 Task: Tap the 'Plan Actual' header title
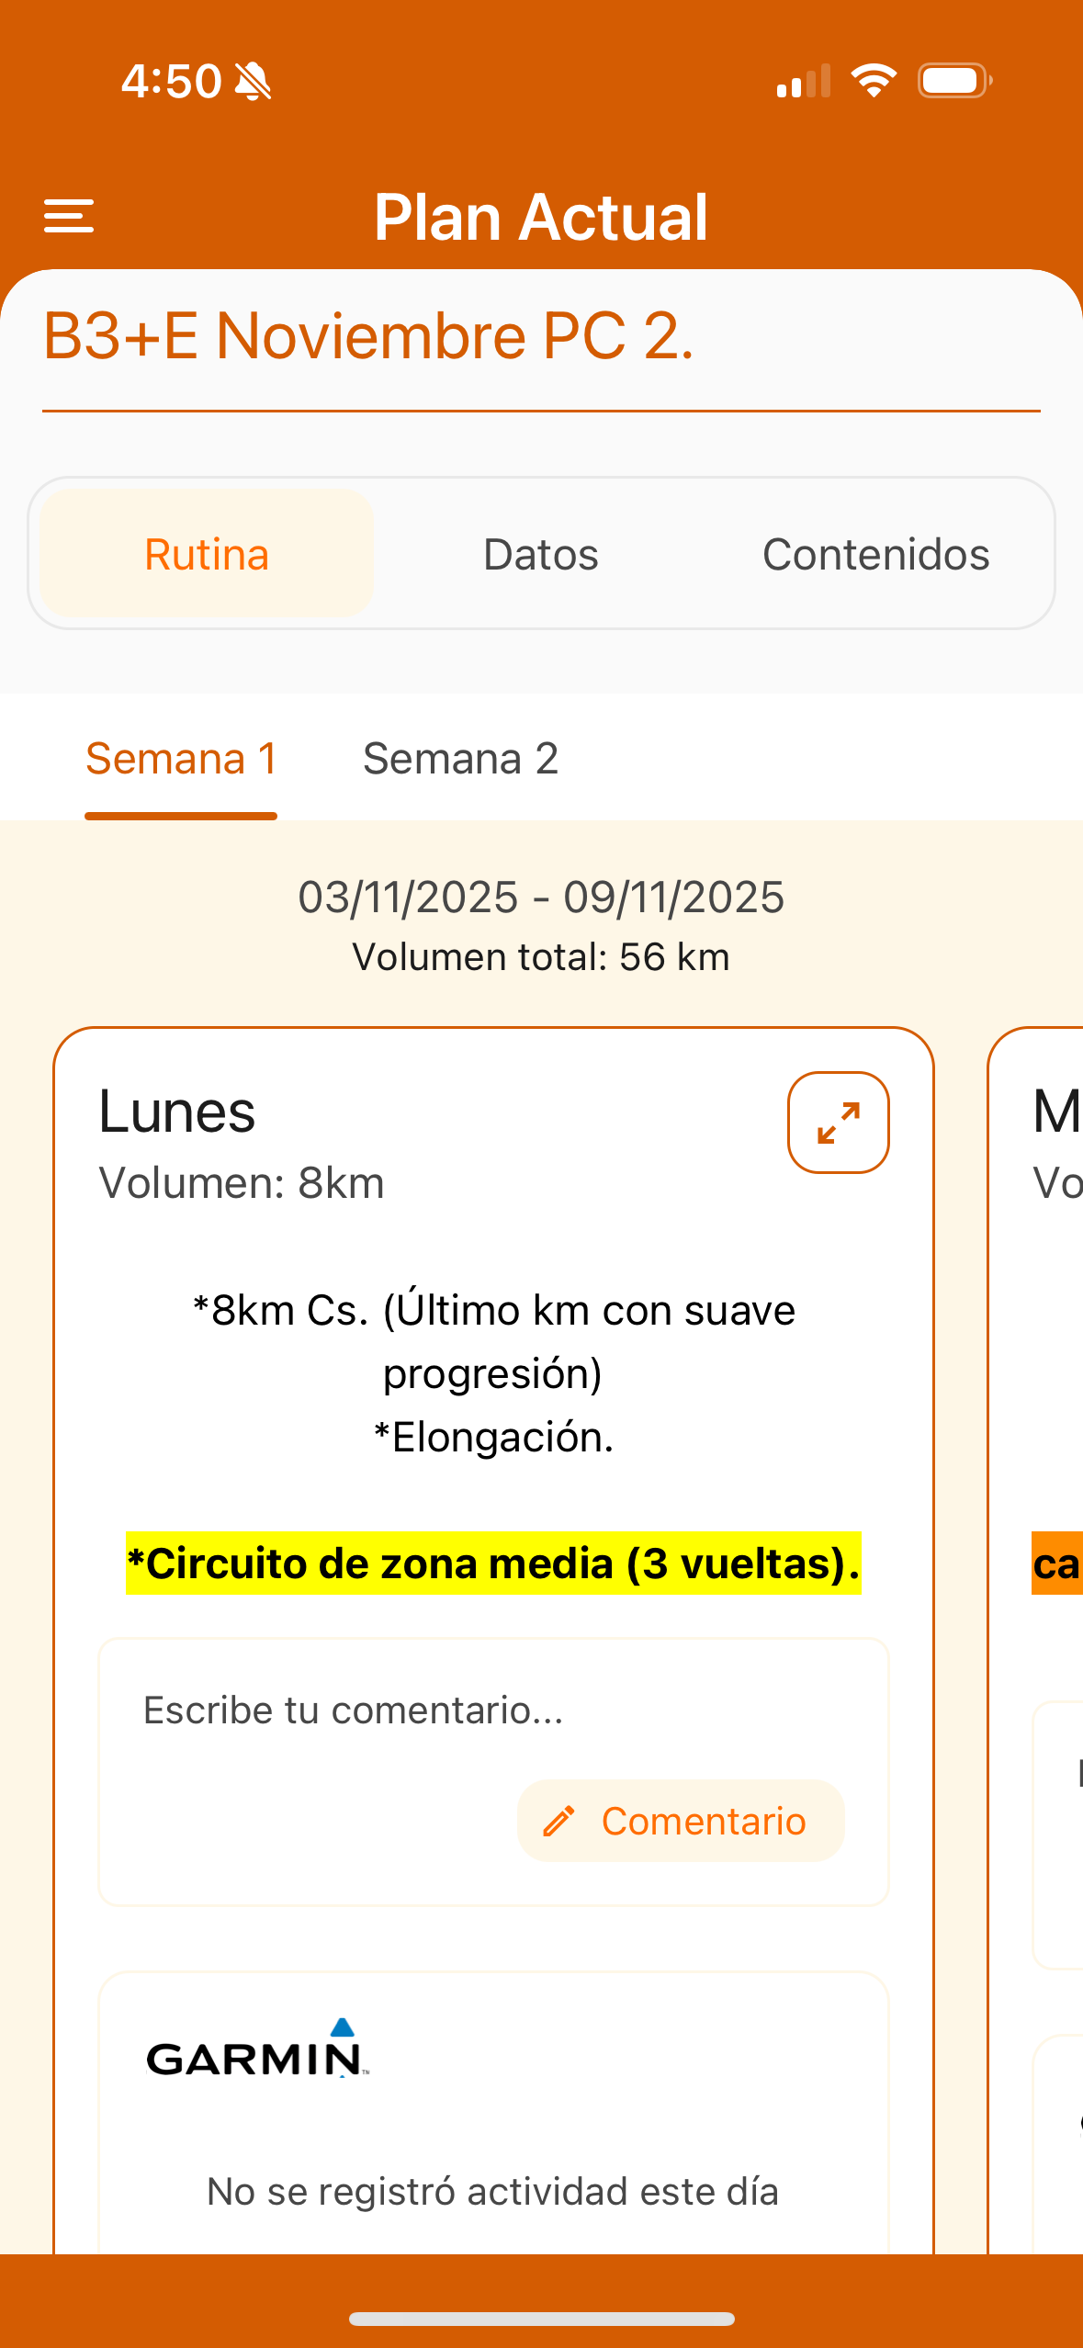(x=542, y=217)
